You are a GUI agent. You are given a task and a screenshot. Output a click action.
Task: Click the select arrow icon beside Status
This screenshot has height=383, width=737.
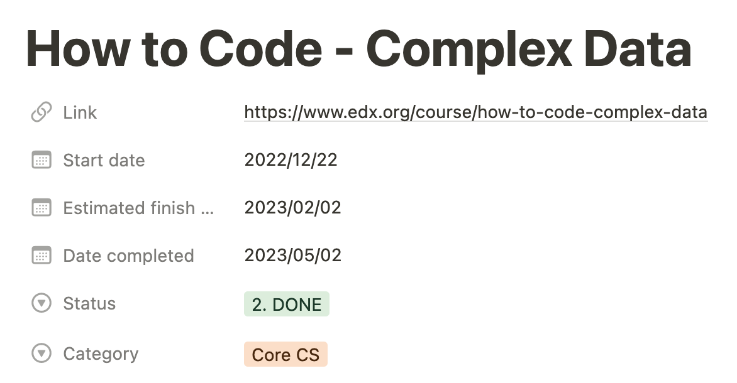pyautogui.click(x=42, y=303)
